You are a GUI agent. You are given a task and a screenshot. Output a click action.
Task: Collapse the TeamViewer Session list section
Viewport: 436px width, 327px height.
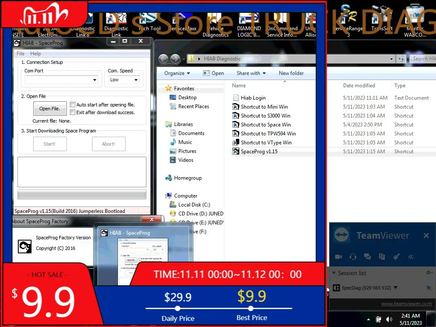[x=334, y=273]
